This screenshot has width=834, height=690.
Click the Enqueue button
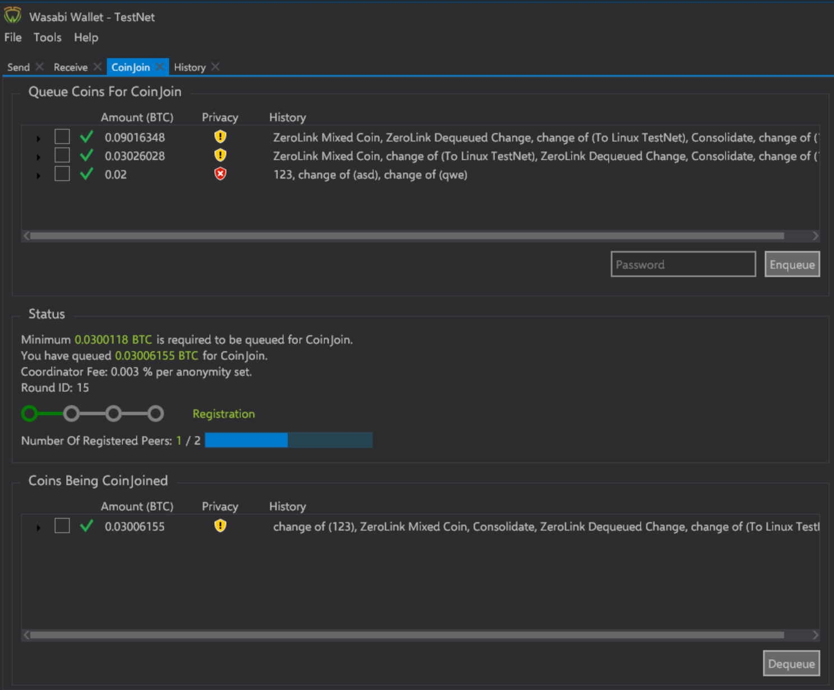[x=792, y=264]
